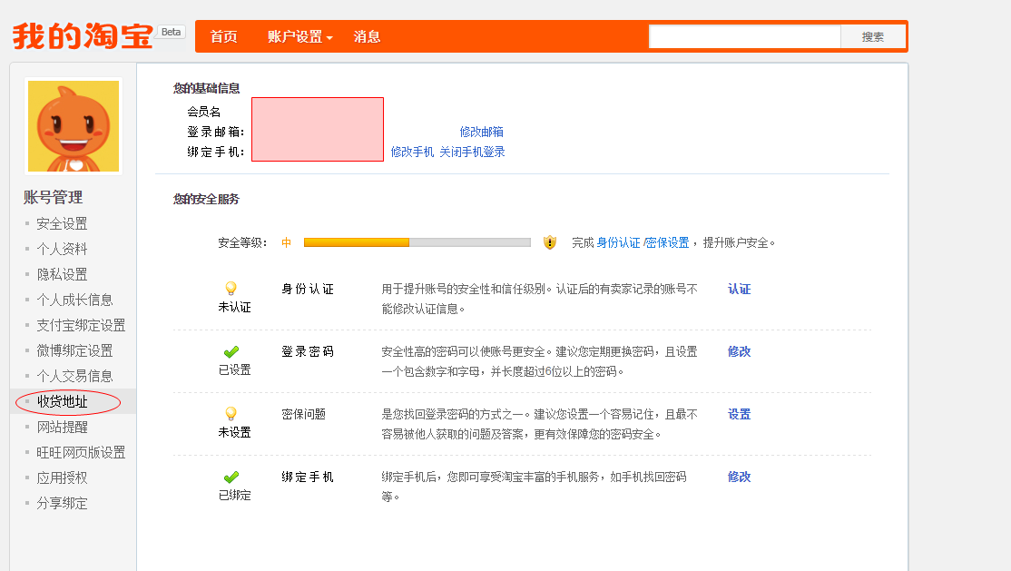This screenshot has height=571, width=1011.
Task: Click the orange 中 security level text
Action: (286, 242)
